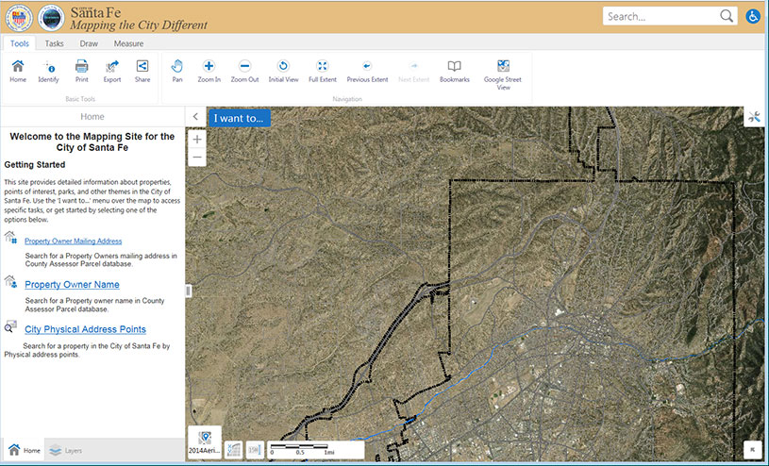
Task: Select the Identify tool
Action: pos(48,71)
